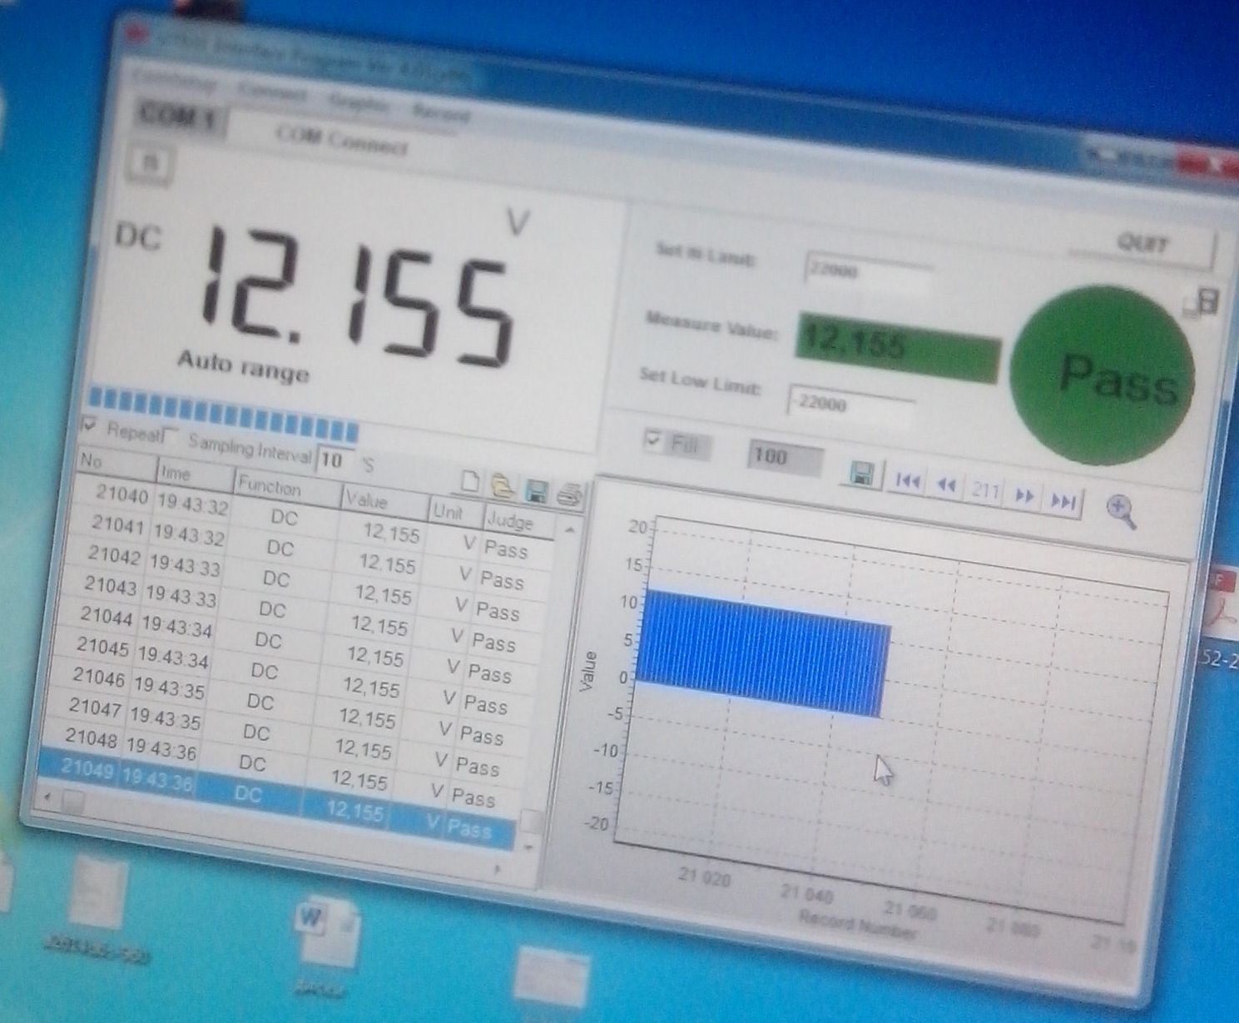Step back one graph page
Viewport: 1239px width, 1023px height.
946,485
